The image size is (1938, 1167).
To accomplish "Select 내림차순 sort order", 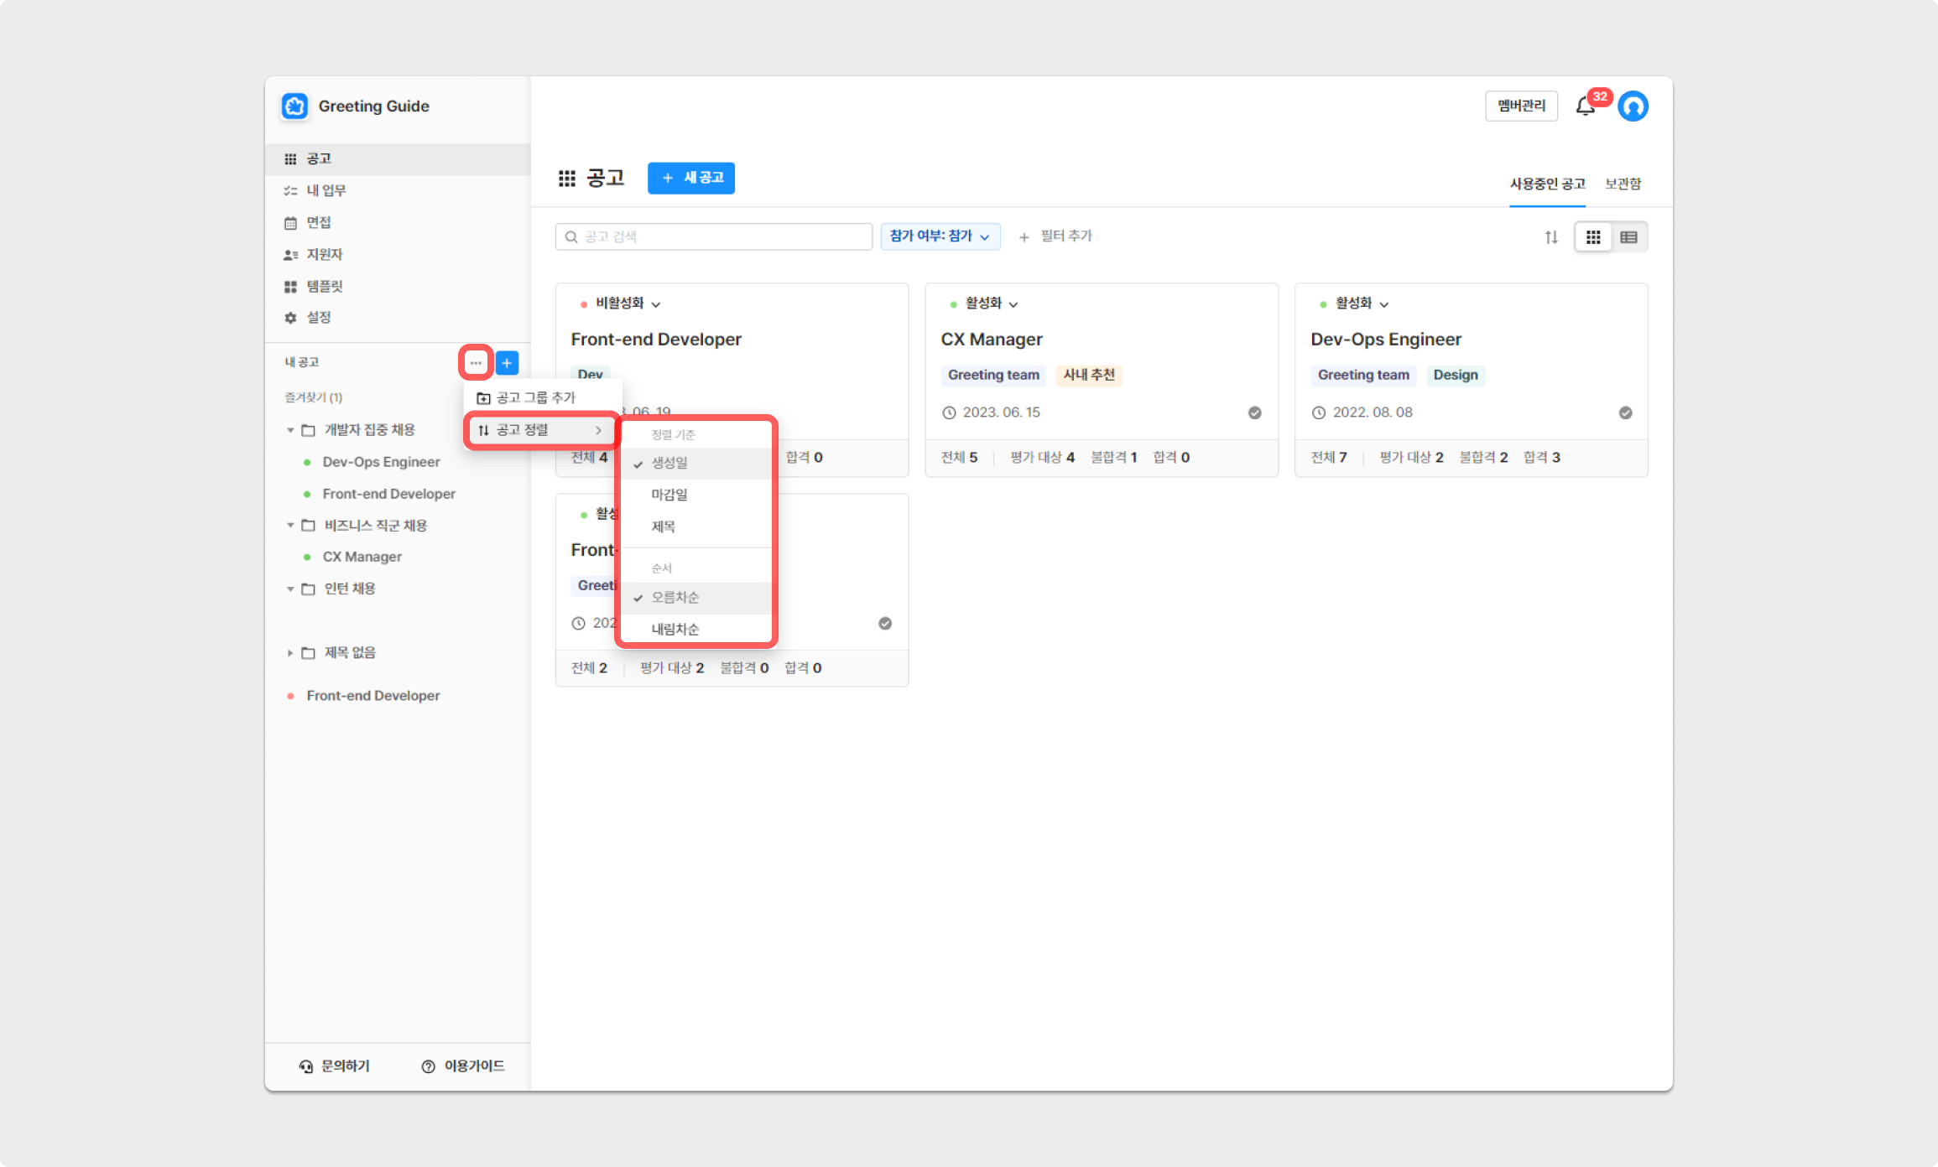I will pyautogui.click(x=675, y=629).
